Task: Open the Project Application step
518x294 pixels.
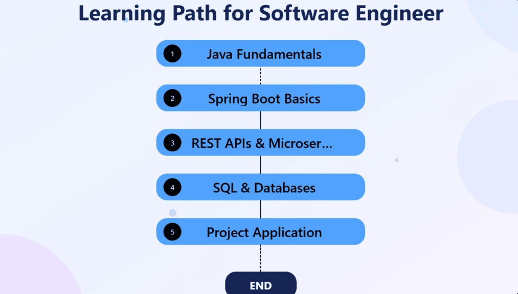Action: coord(264,232)
